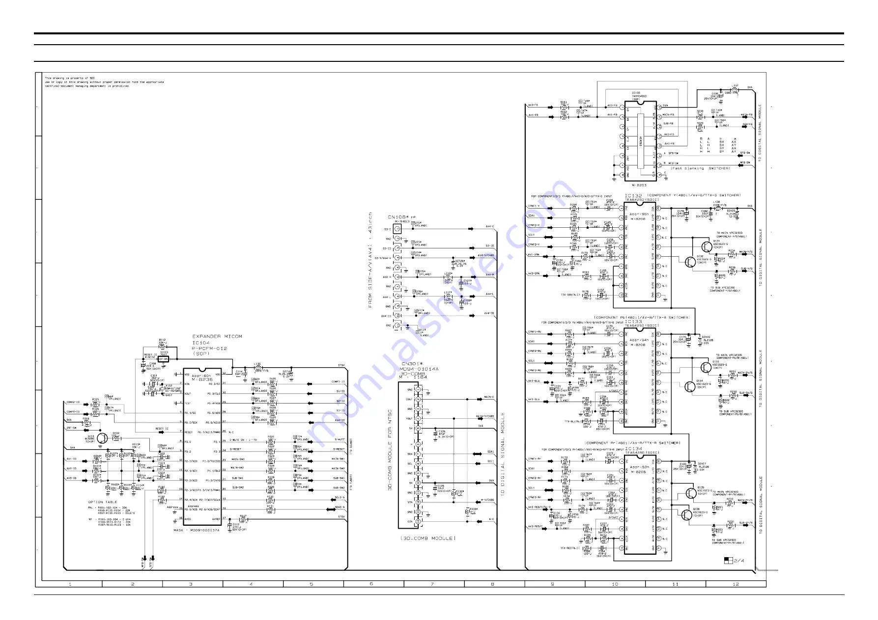Click the 'IC134' chip label
Image resolution: width=878 pixels, height=620 pixels.
point(633,448)
